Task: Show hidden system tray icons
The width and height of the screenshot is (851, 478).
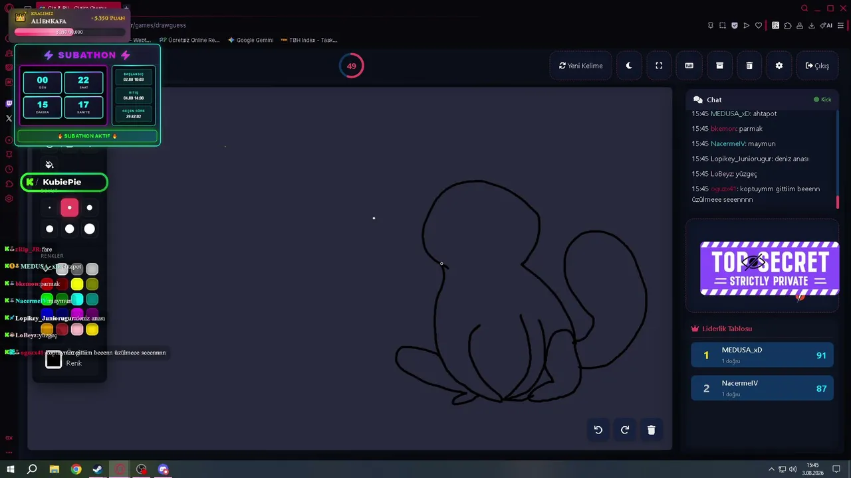Action: (x=771, y=469)
